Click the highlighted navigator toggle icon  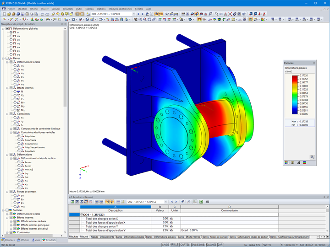[x=77, y=14]
